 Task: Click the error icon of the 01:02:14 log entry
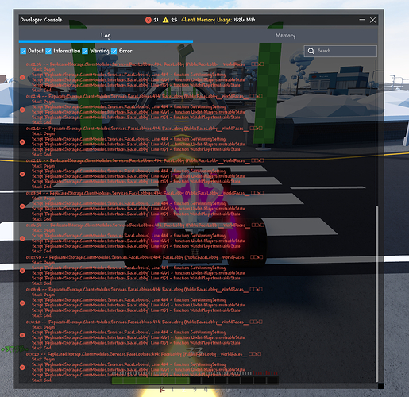(22, 110)
